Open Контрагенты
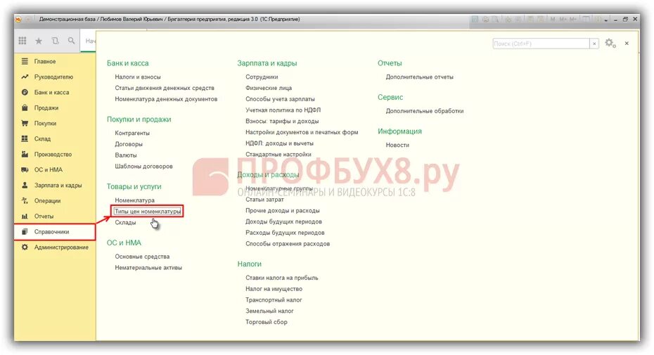Image resolution: width=654 pixels, height=355 pixels. tap(132, 133)
